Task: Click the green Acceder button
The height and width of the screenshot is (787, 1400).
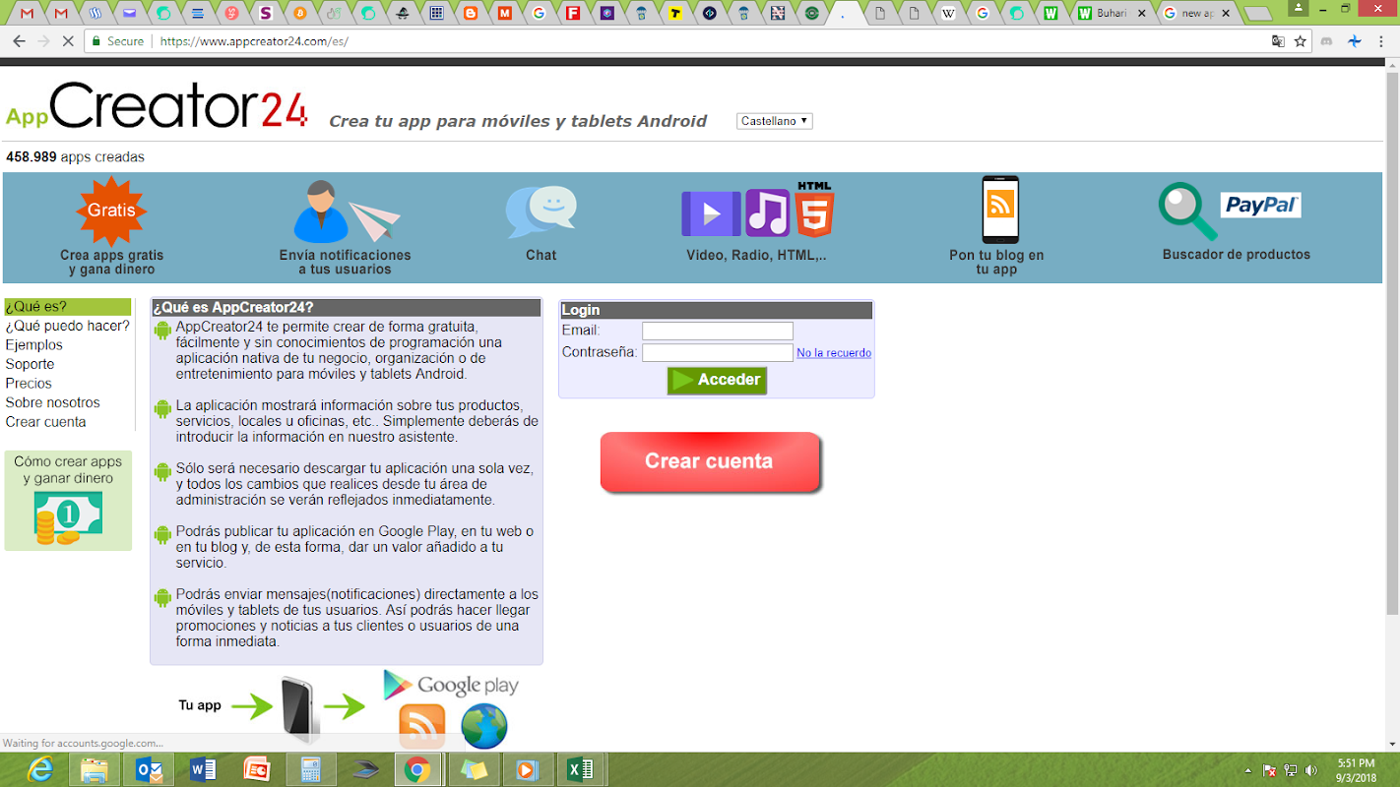Action: pos(717,381)
